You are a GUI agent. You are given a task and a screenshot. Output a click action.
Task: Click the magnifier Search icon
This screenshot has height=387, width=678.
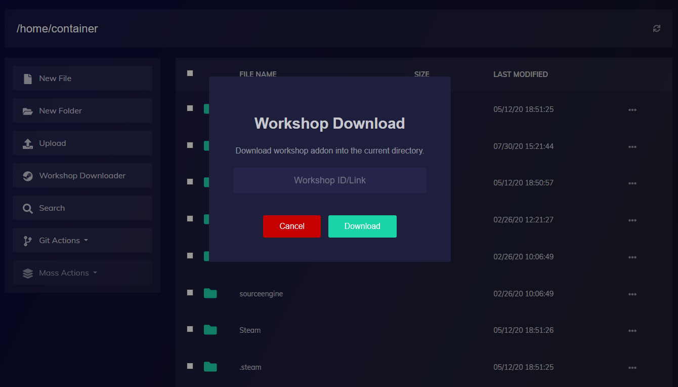(x=28, y=208)
